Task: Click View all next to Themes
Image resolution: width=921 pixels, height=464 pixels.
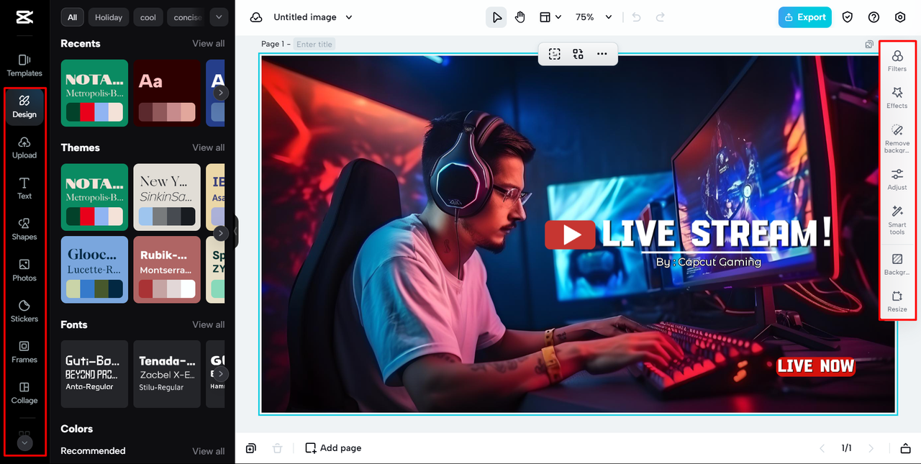Action: [x=208, y=147]
